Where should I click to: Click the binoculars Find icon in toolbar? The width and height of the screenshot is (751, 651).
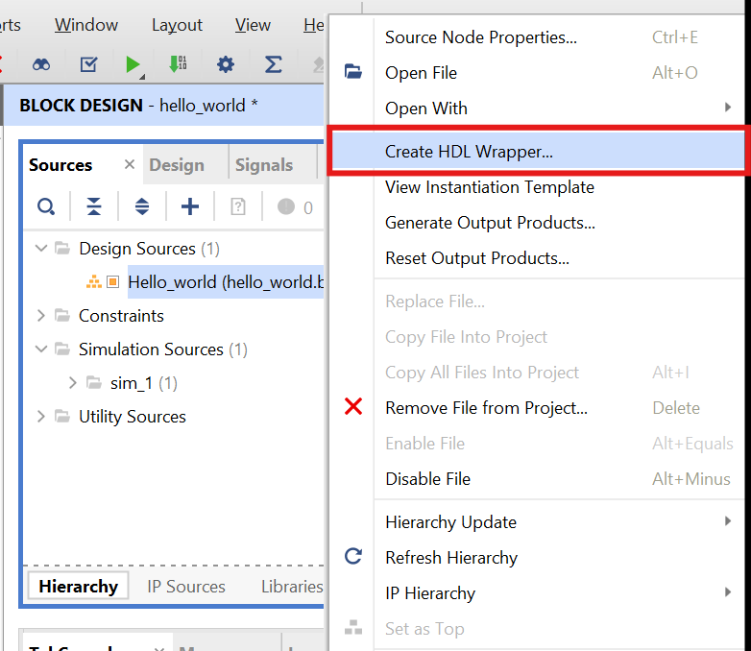pos(41,64)
